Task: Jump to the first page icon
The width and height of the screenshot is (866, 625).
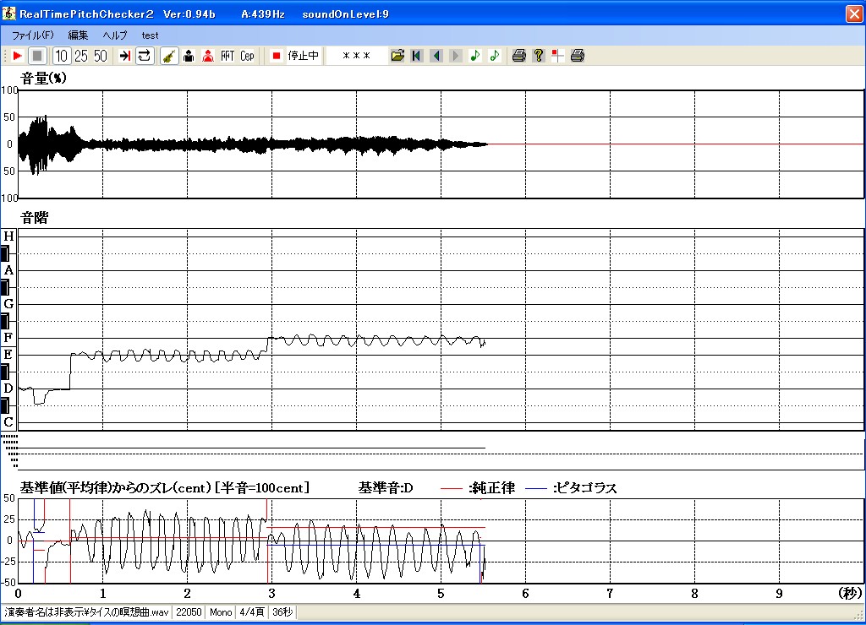Action: click(417, 56)
